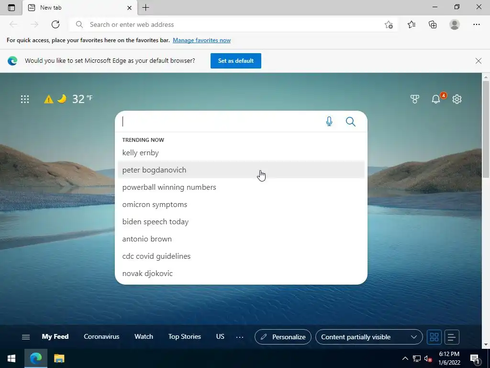Open File Explorer from taskbar
The width and height of the screenshot is (490, 368).
(x=59, y=358)
